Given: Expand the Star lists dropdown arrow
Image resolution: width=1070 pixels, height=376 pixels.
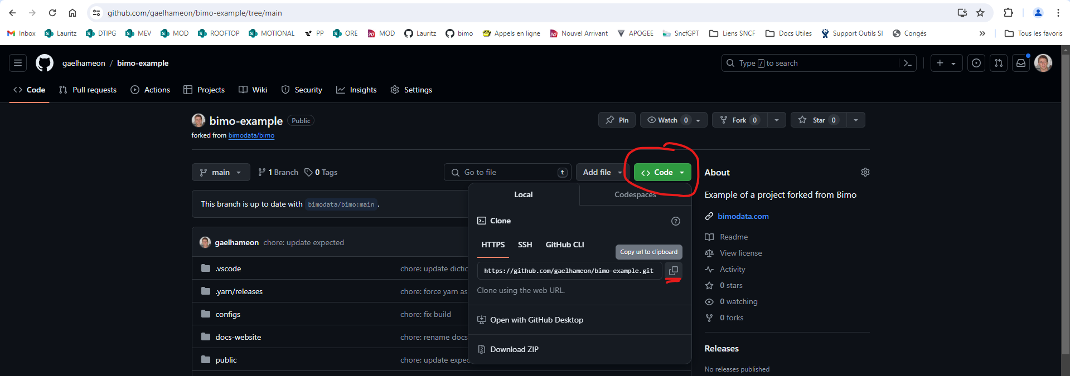Looking at the screenshot, I should pos(855,120).
